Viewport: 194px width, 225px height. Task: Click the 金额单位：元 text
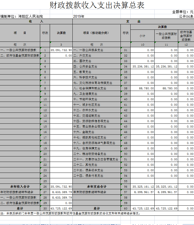(183, 12)
